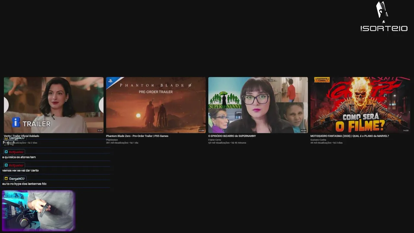Click the streamer webcam overlay
Viewport: 414px width, 233px height.
(x=38, y=211)
